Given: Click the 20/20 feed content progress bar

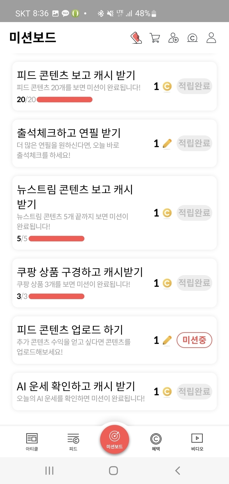Looking at the screenshot, I should click(x=64, y=100).
